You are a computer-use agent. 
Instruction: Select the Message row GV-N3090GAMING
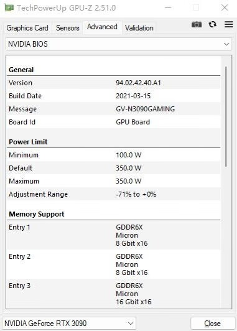point(114,109)
